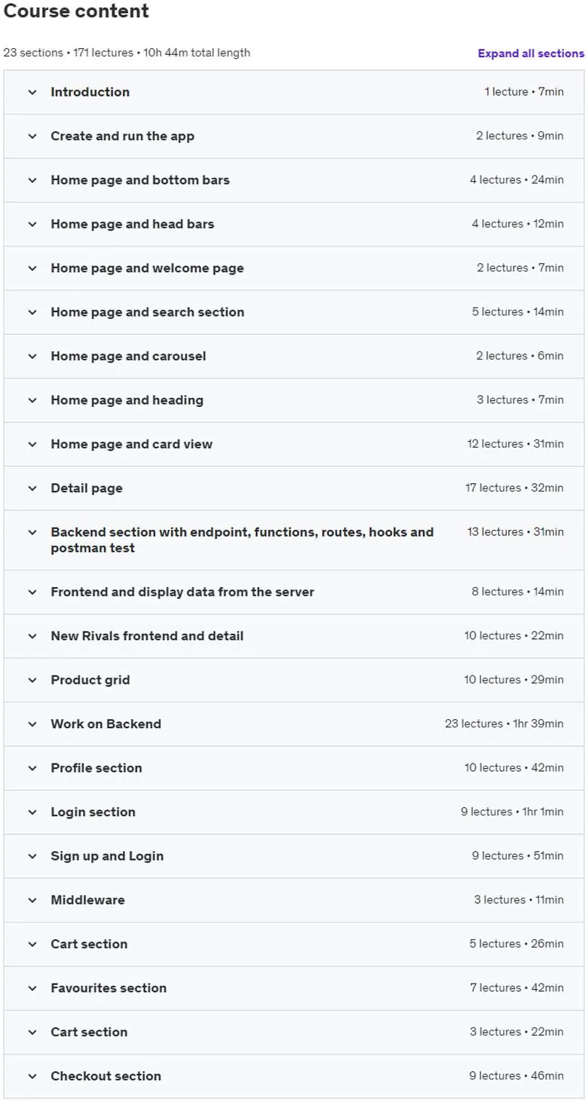The image size is (588, 1102).
Task: Select the Home page and card view title
Action: [131, 444]
